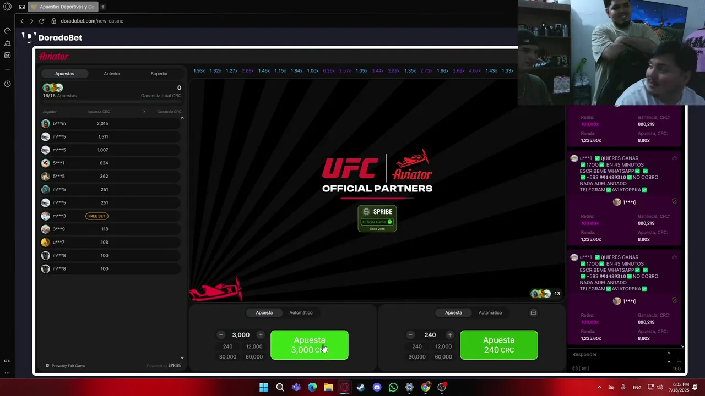Click the 6.26x round history multiplier

click(329, 71)
